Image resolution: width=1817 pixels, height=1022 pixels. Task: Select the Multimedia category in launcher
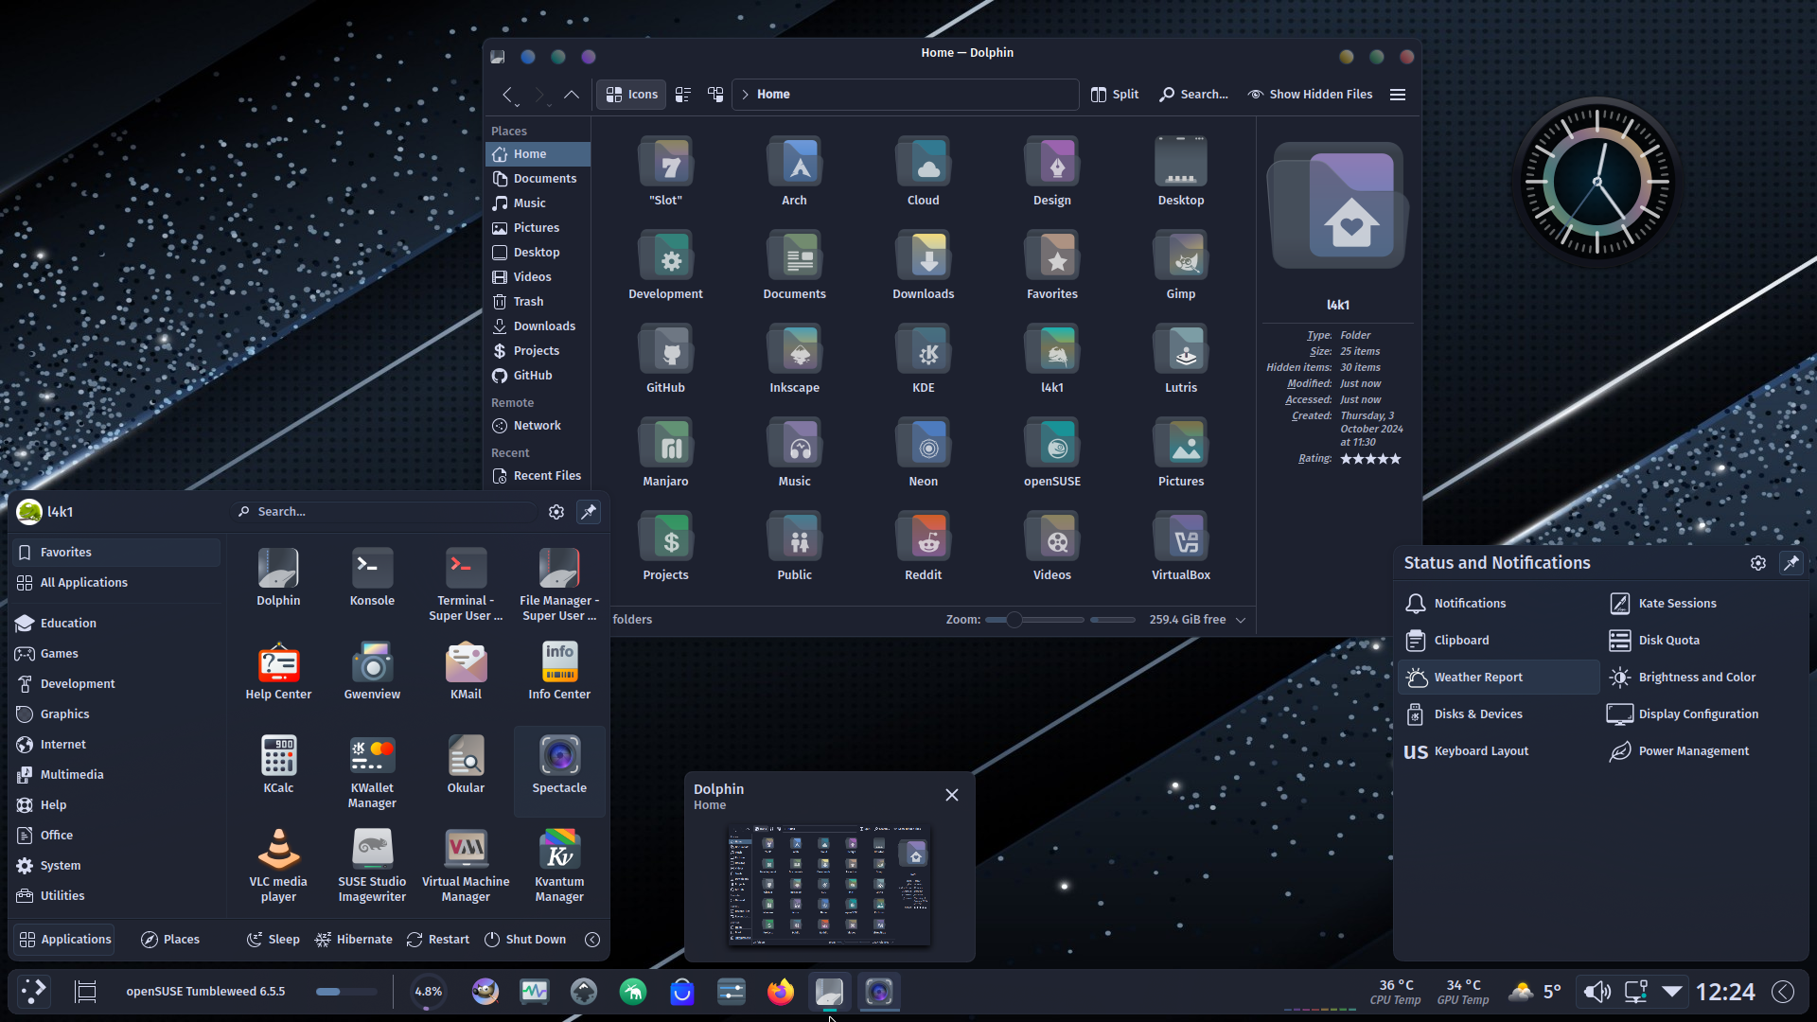(x=117, y=775)
